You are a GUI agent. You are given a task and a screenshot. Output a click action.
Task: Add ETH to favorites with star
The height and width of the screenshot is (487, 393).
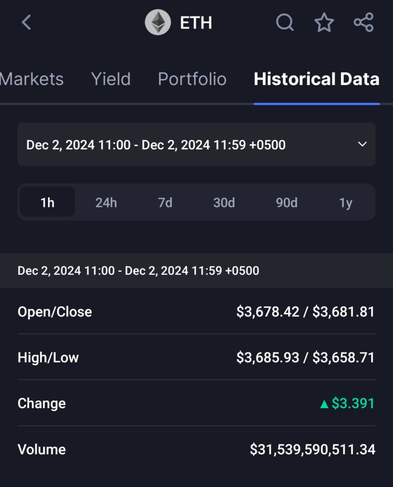coord(324,22)
